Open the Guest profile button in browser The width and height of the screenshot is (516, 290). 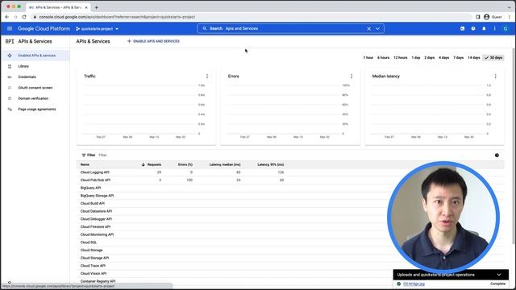coord(493,17)
